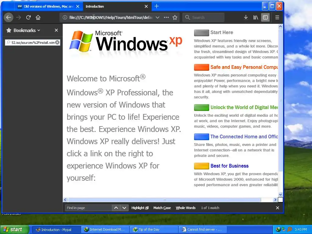Open the browser home page

click(x=38, y=17)
